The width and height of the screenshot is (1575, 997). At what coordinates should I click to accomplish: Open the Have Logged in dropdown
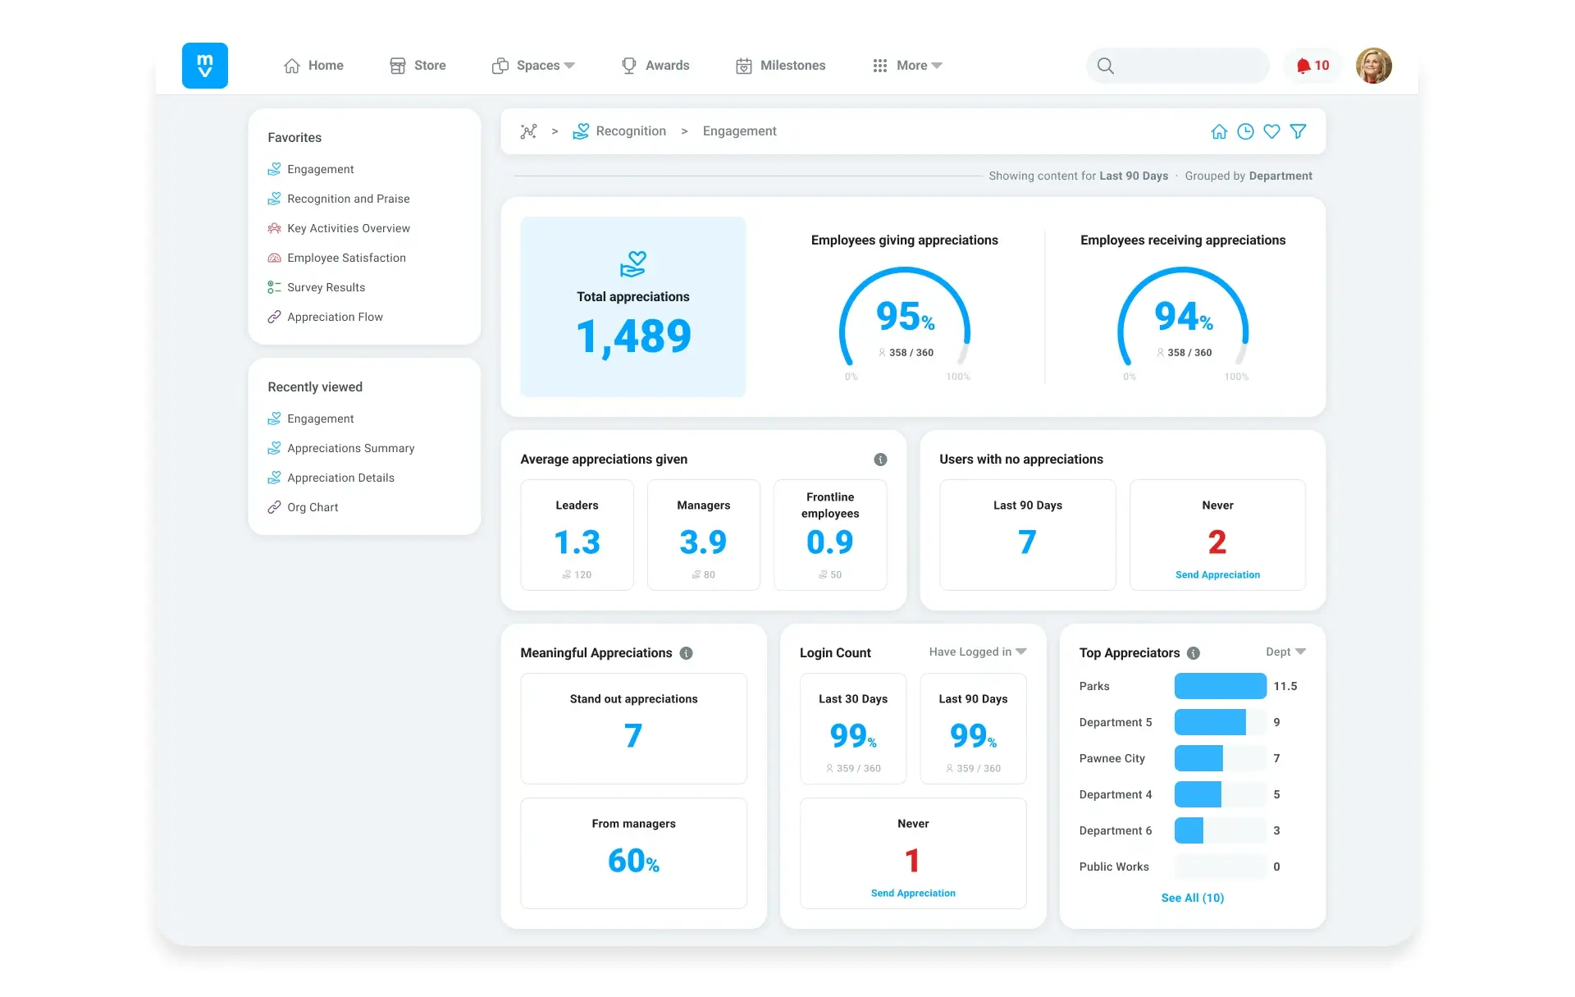[977, 652]
